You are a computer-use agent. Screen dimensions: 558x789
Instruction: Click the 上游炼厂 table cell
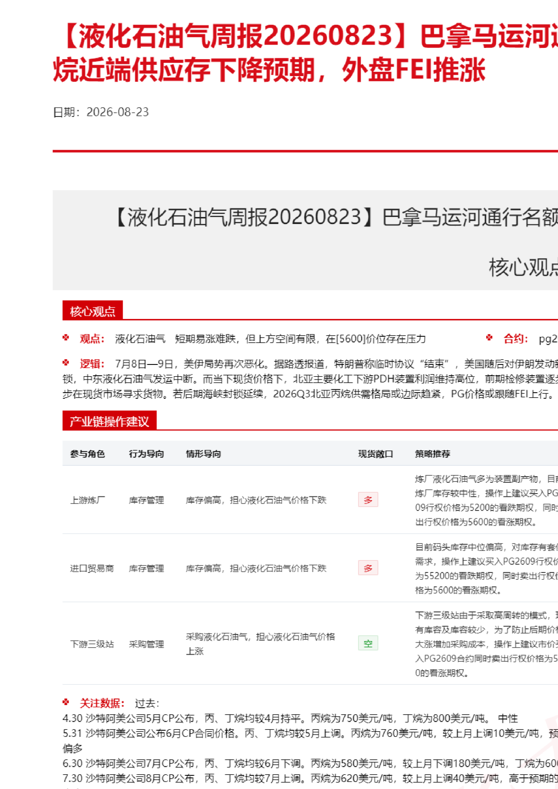[x=88, y=500]
